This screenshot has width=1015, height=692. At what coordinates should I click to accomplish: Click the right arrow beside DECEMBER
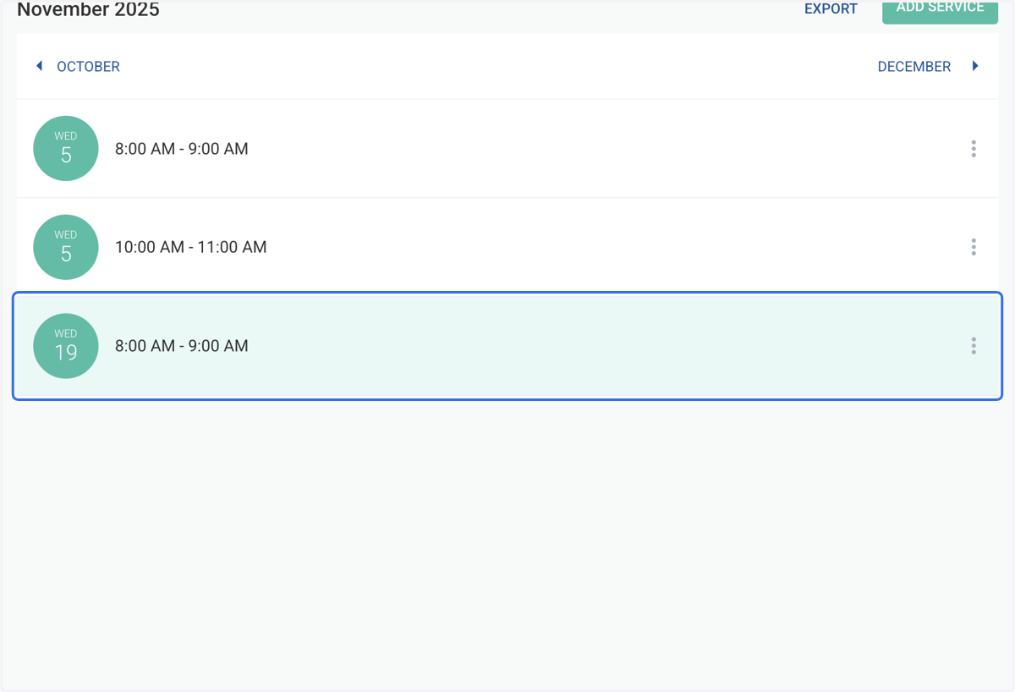[975, 66]
